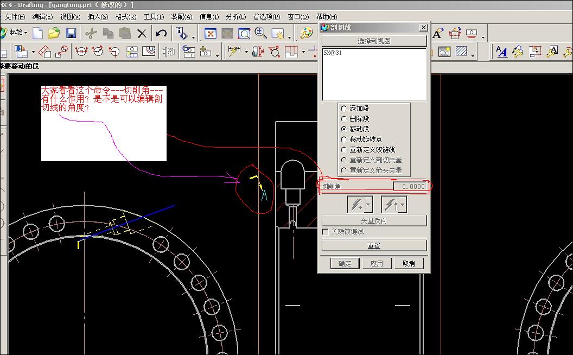Click the projected view icon
The height and width of the screenshot is (355, 573).
tap(44, 52)
